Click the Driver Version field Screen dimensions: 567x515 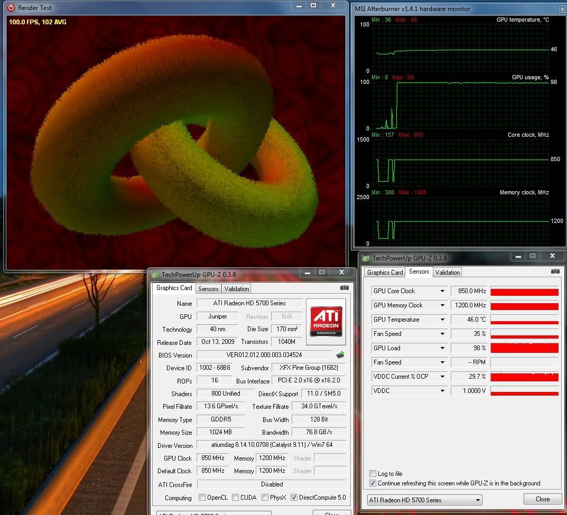tap(272, 445)
